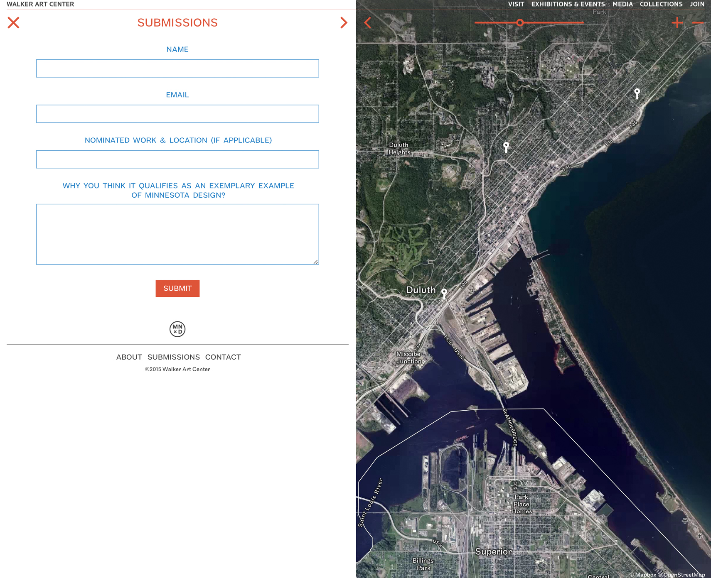711x578 pixels.
Task: Close the Submissions panel with red X
Action: point(13,22)
